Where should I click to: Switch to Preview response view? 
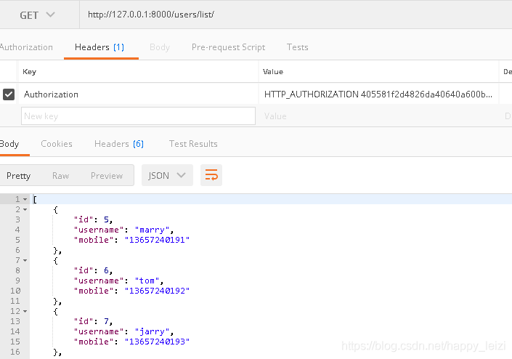tap(107, 175)
